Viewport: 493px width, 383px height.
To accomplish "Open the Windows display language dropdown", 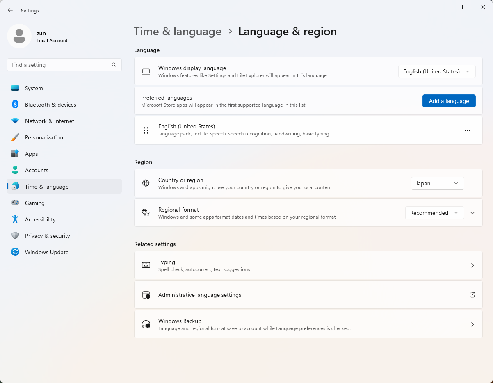I will pyautogui.click(x=437, y=71).
